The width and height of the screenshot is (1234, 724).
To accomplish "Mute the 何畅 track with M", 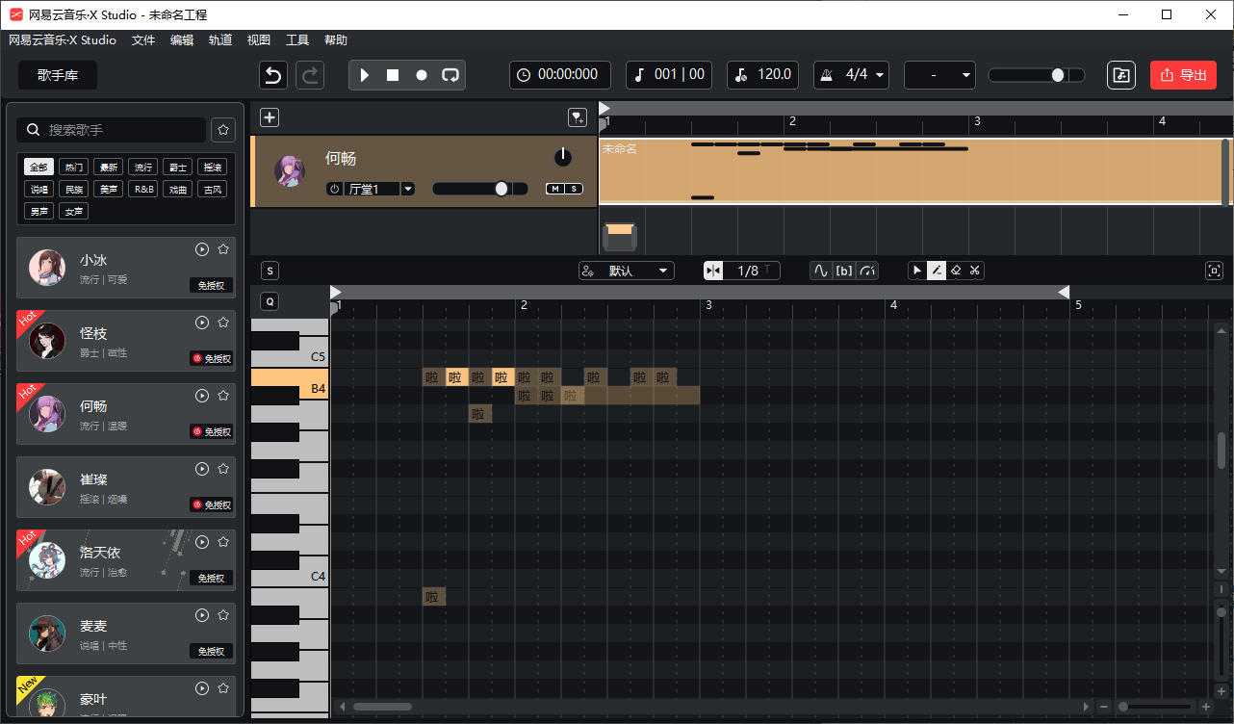I will coord(555,189).
